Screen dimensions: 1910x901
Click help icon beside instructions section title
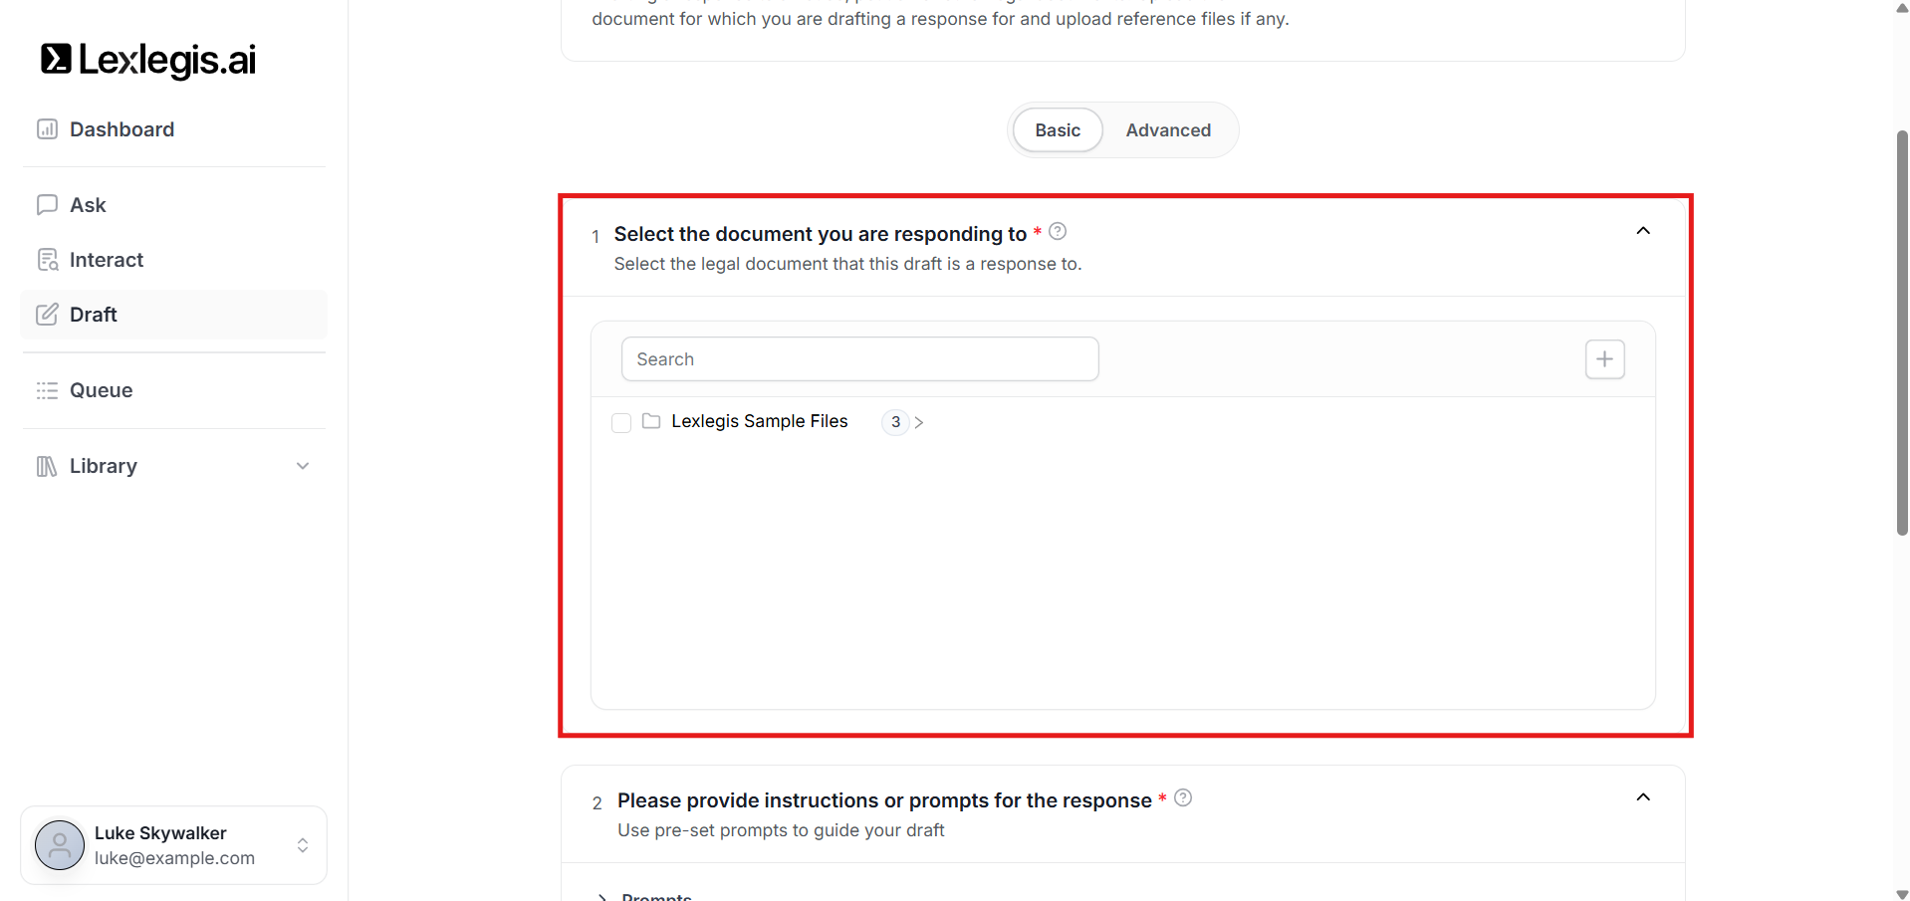[1183, 798]
